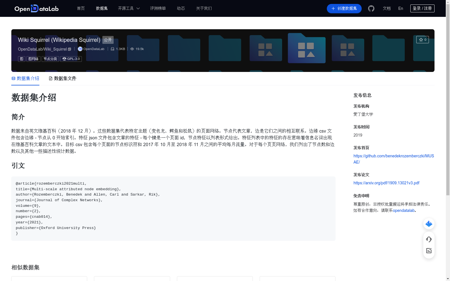
Task: Click the OpenDataLab publisher name
Action: (x=94, y=49)
